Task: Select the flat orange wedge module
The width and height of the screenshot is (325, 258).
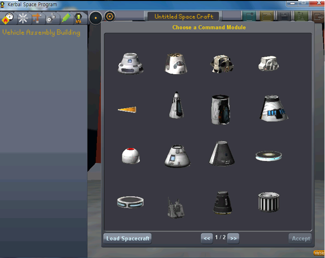Action: (127, 109)
